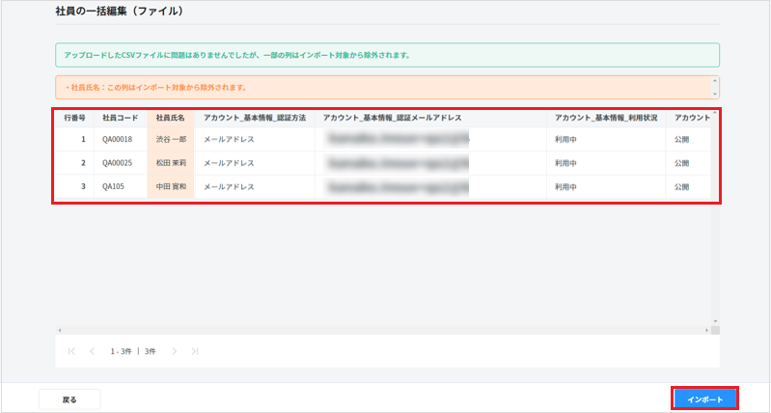Screen dimensions: 771x413
Task: Select employee name 松田 茉莉 cell
Action: [x=171, y=163]
